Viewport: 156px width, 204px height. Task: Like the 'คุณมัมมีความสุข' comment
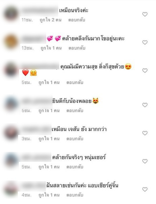[x=145, y=70]
